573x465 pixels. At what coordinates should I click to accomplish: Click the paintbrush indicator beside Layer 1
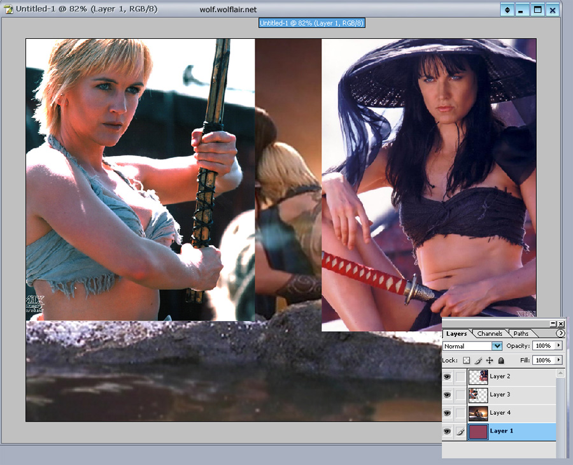460,431
